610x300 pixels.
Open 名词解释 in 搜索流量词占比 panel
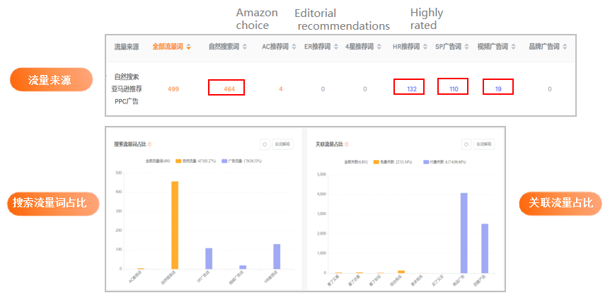click(x=282, y=144)
